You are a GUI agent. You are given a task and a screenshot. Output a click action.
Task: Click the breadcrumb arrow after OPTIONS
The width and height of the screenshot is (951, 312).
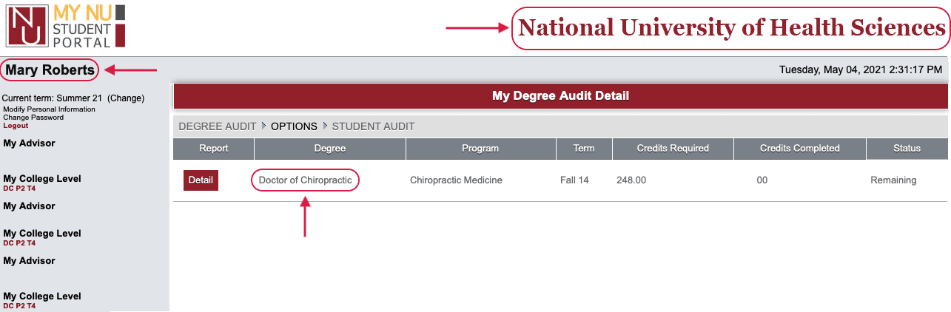(324, 126)
